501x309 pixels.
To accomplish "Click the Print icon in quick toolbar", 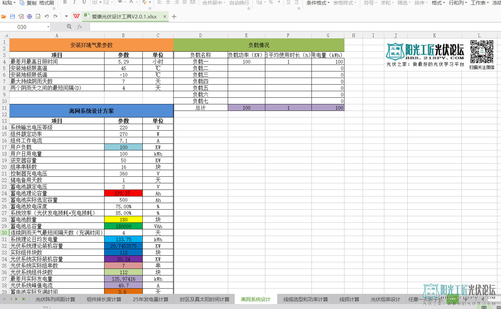I will coord(30,16).
